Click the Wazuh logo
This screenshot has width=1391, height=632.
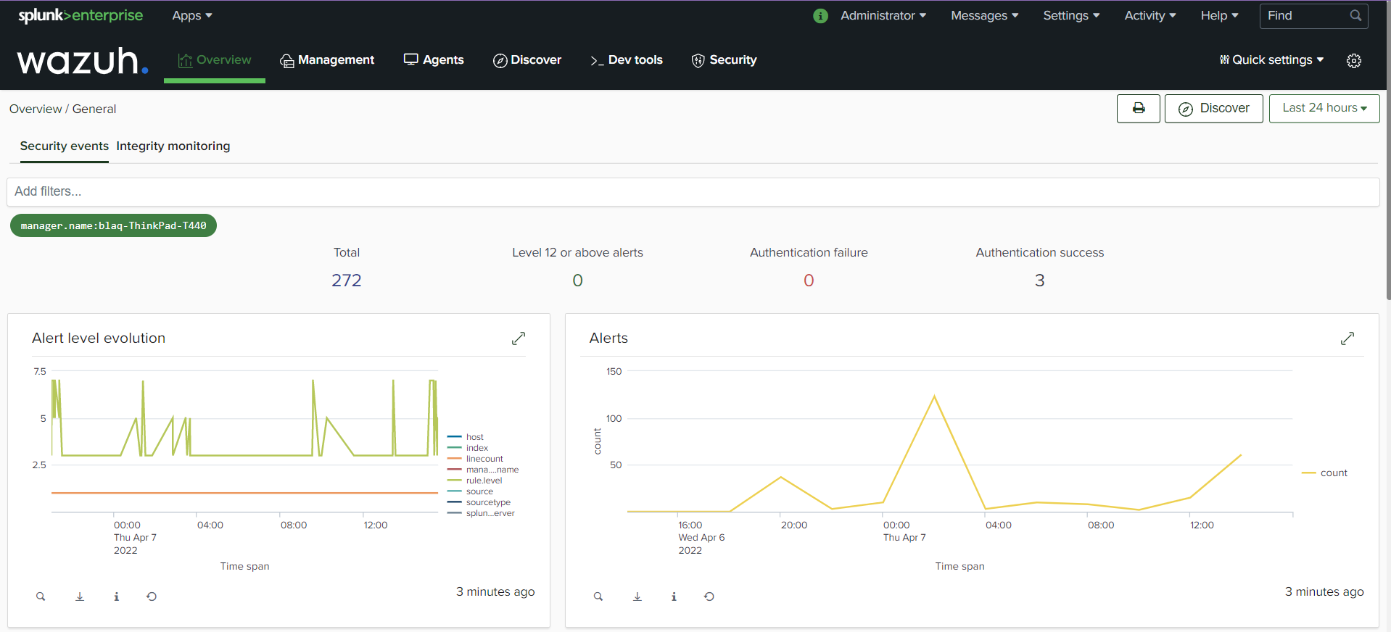coord(82,61)
